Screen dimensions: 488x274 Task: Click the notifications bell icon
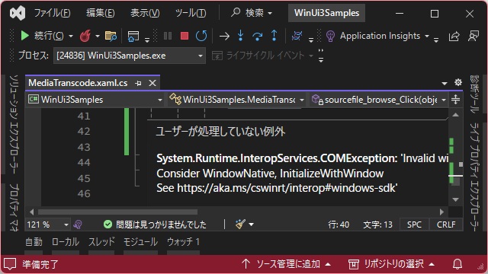pyautogui.click(x=457, y=264)
